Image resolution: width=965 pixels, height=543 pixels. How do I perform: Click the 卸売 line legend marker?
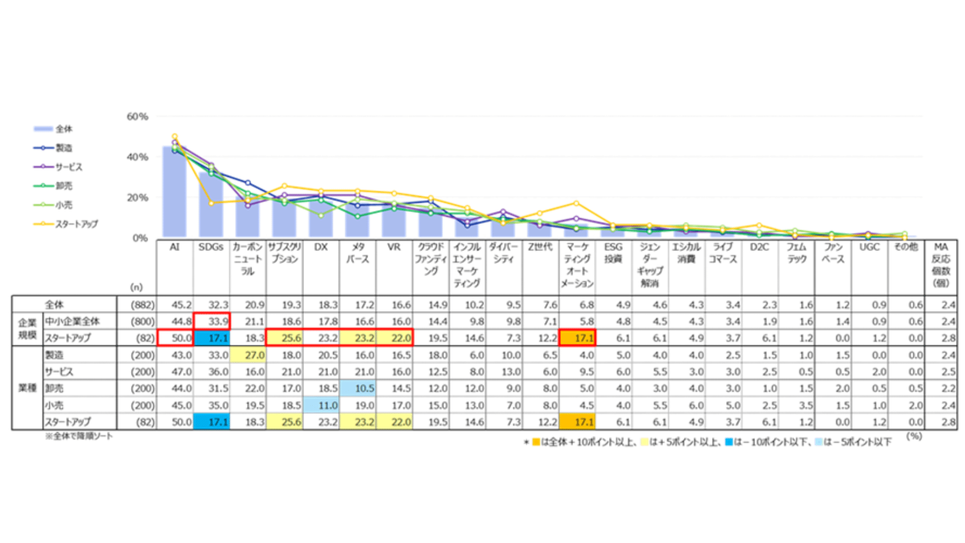[x=43, y=186]
